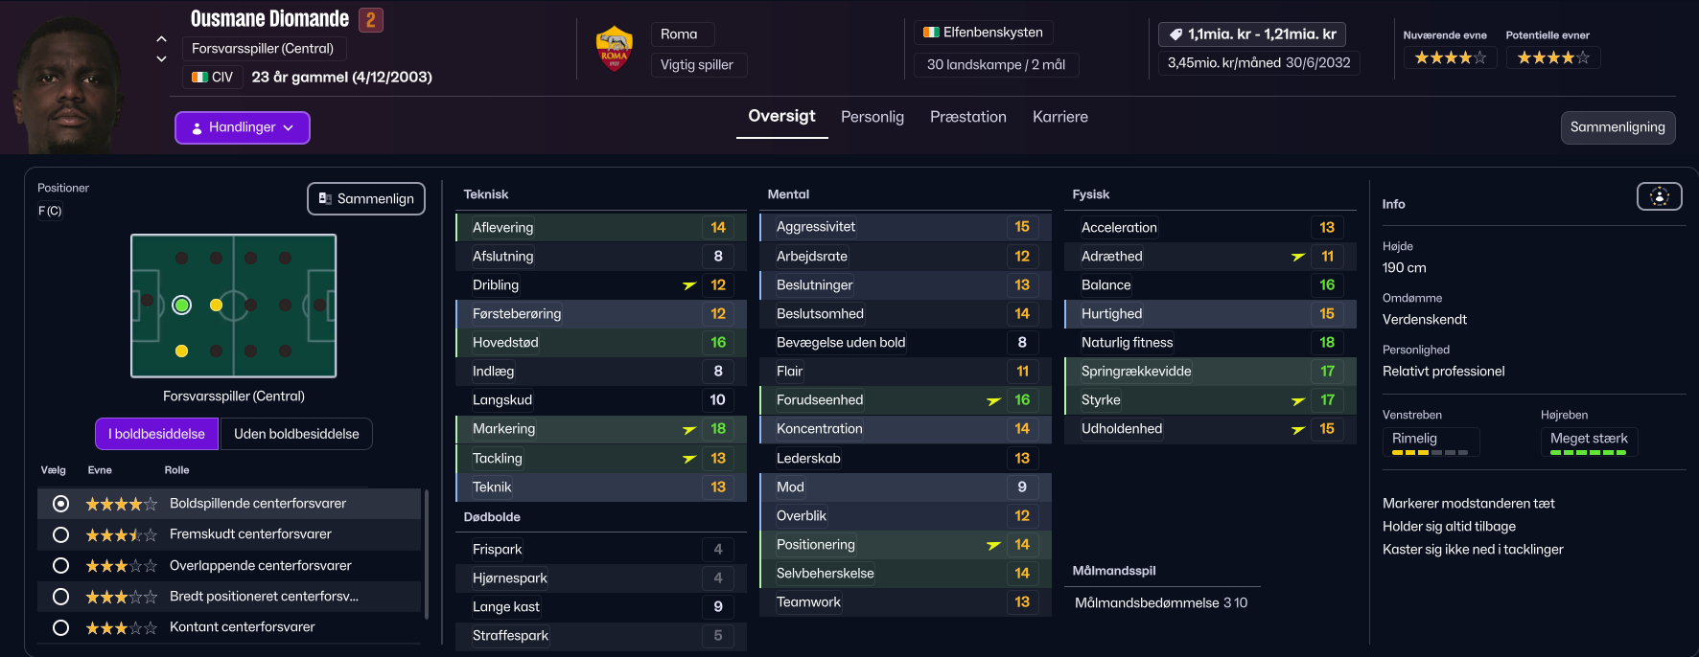Go to next player with down chevron
The height and width of the screenshot is (657, 1699).
click(x=161, y=59)
